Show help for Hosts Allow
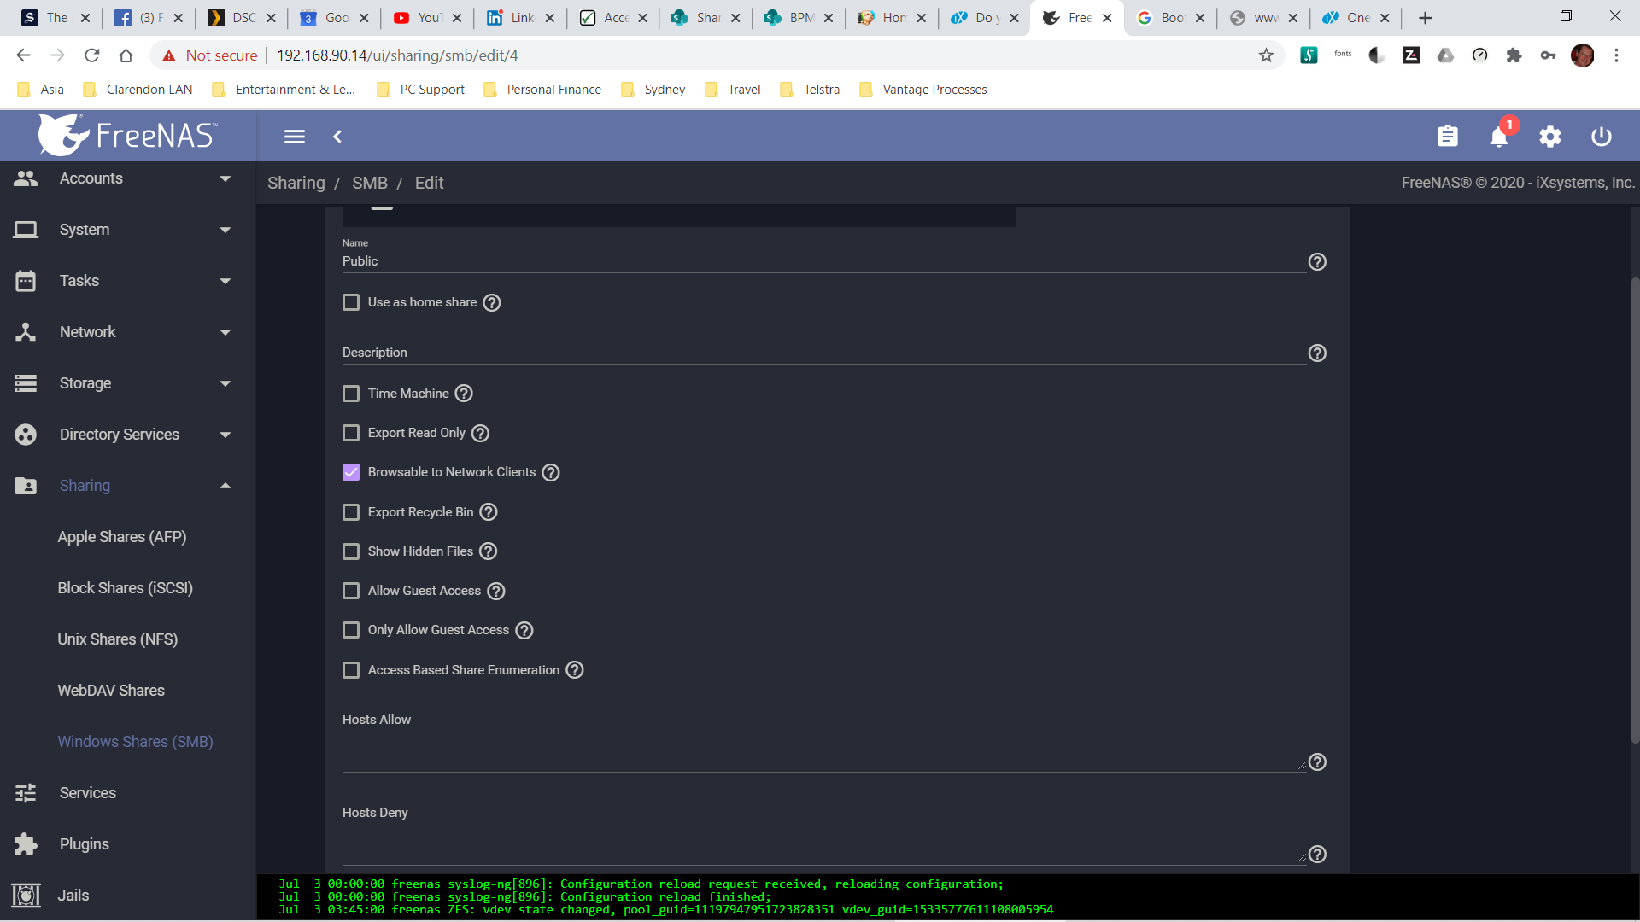Viewport: 1640px width, 922px height. (x=1317, y=762)
